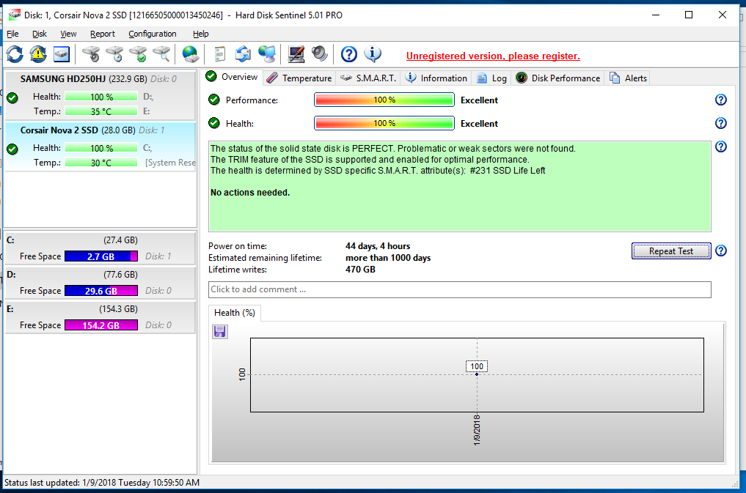Click the help icon beside Performance bar
The height and width of the screenshot is (493, 746).
click(x=721, y=100)
